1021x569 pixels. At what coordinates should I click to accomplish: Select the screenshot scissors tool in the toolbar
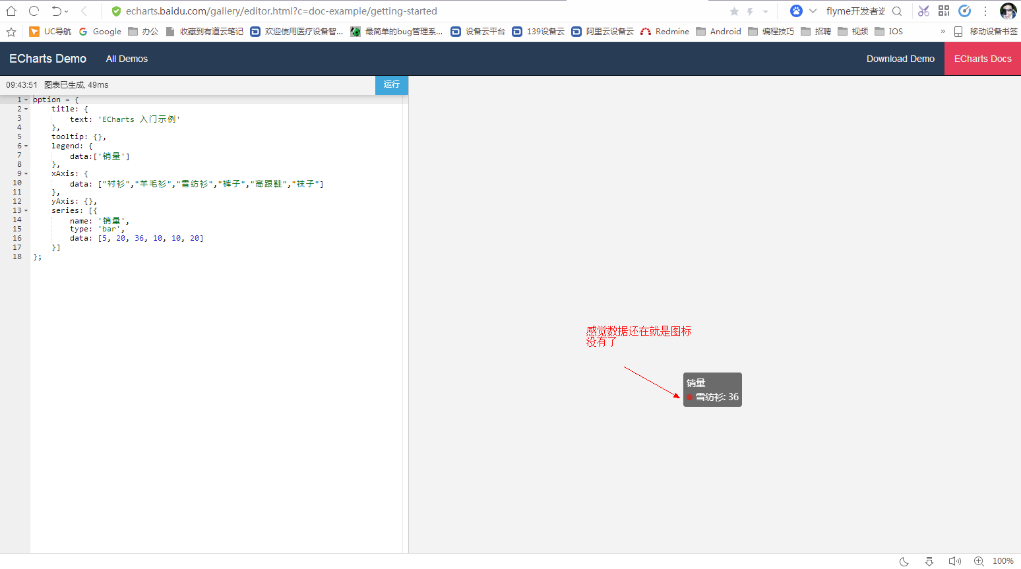click(923, 11)
